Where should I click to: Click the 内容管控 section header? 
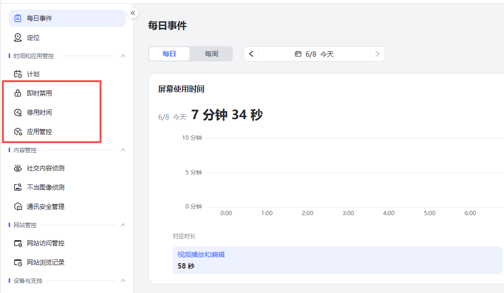point(25,150)
